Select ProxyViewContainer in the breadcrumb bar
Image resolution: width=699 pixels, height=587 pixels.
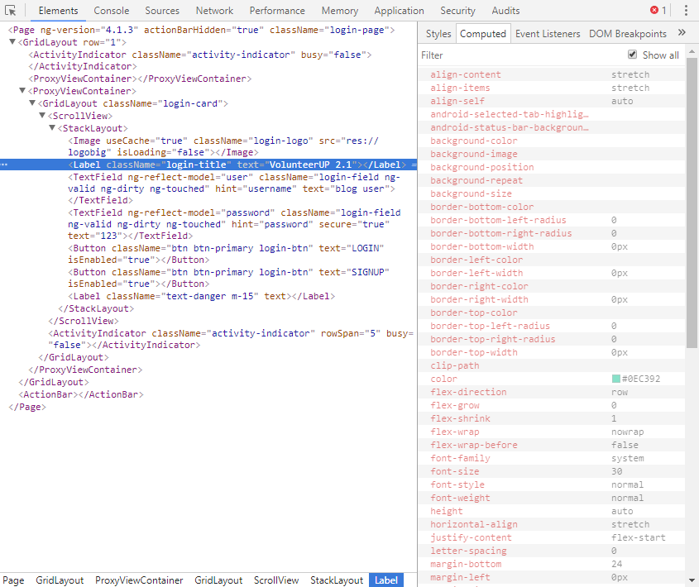[139, 580]
